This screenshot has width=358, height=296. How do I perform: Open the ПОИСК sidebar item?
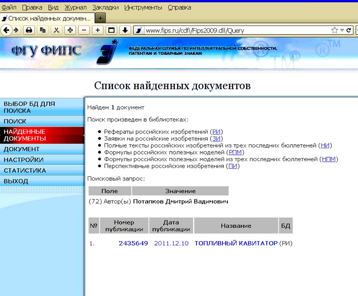42,121
